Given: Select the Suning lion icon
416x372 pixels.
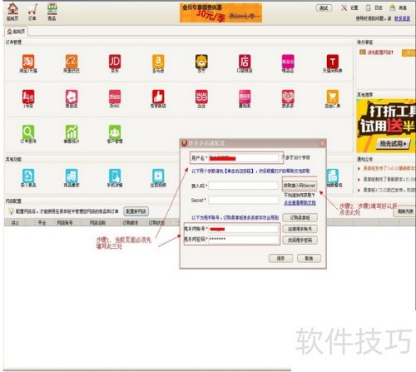Looking at the screenshot, I should pyautogui.click(x=201, y=62).
